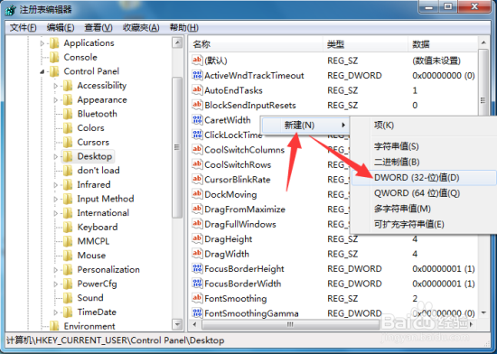This screenshot has width=497, height=354.
Task: Open the 收藏夹(A) menu
Action: (141, 28)
